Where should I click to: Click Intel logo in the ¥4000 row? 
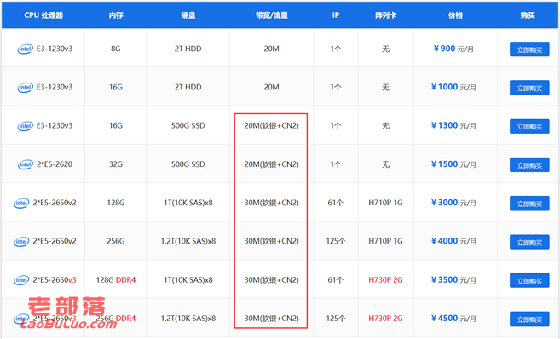21,242
